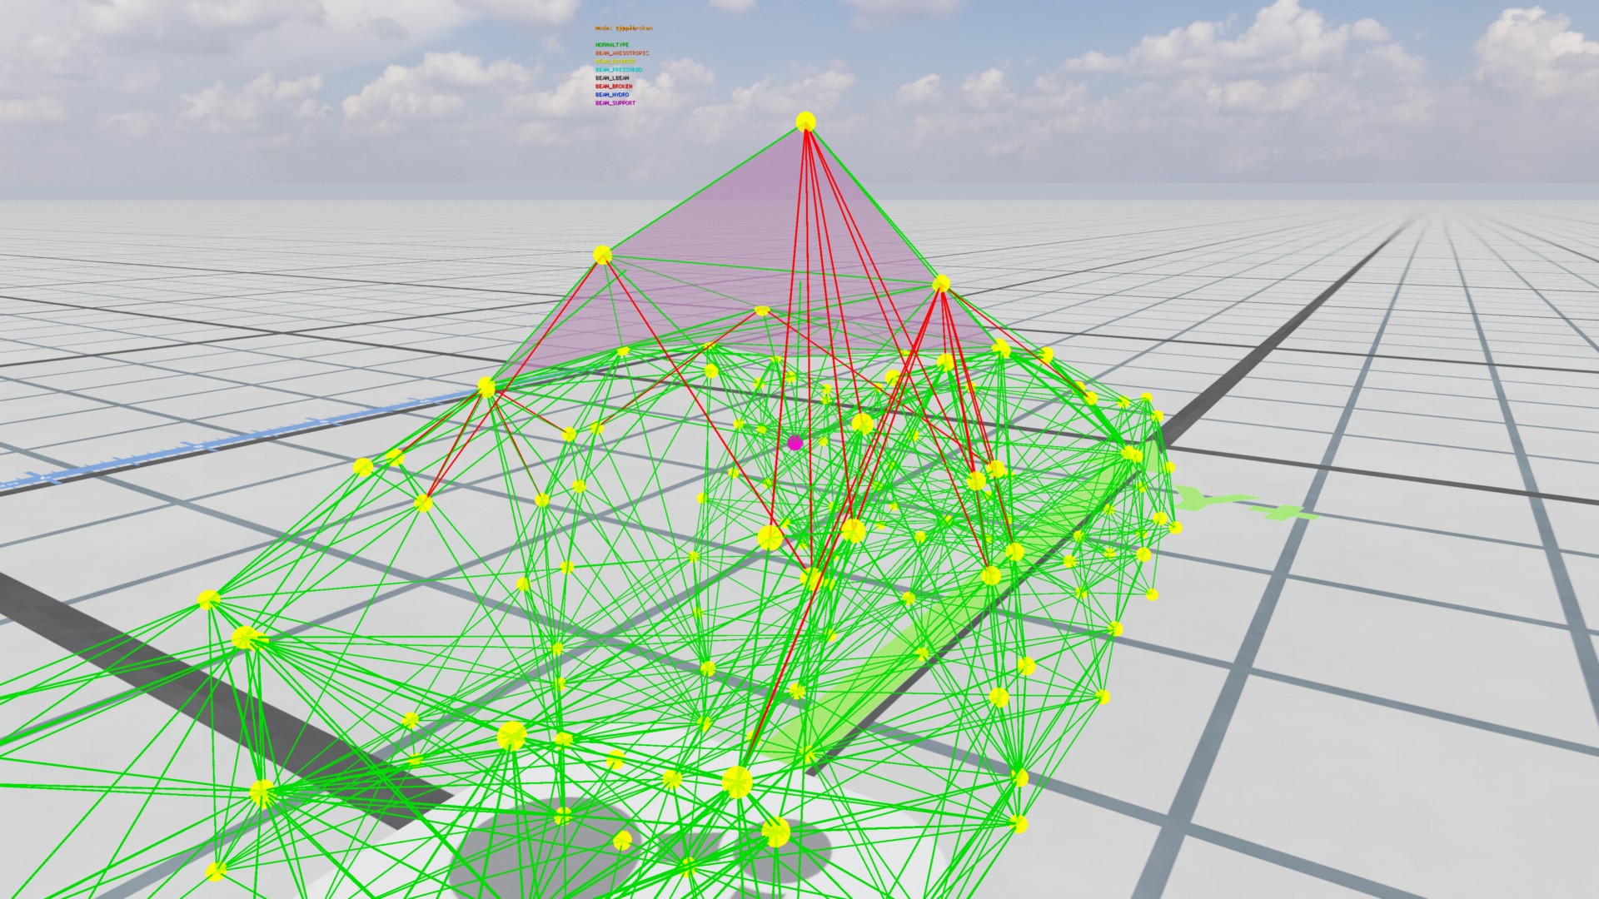The width and height of the screenshot is (1599, 899).
Task: Click the cyan BEAM_PRESSURED legend text
Action: (619, 70)
